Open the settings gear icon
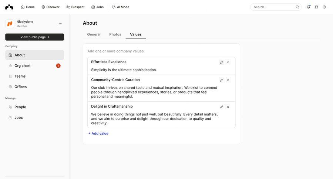The width and height of the screenshot is (333, 179). tap(324, 7)
